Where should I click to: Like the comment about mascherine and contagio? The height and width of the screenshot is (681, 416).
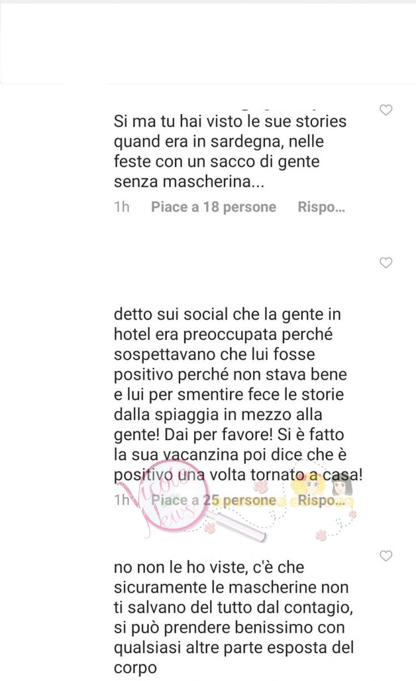click(386, 556)
